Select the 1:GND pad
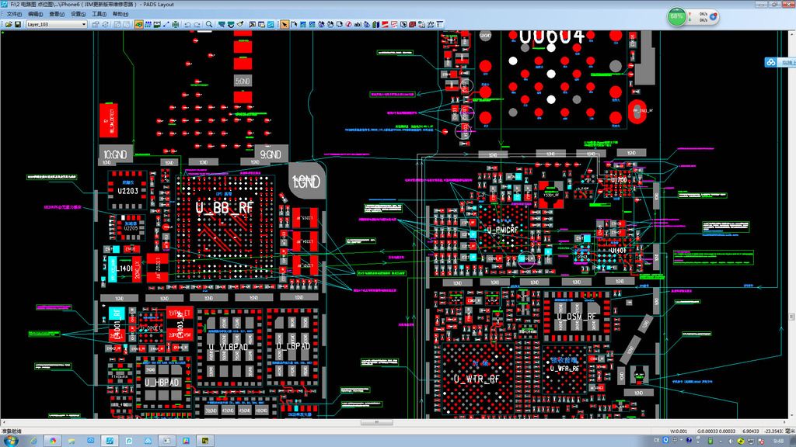Screen dimensions: 796x447 pyautogui.click(x=306, y=182)
